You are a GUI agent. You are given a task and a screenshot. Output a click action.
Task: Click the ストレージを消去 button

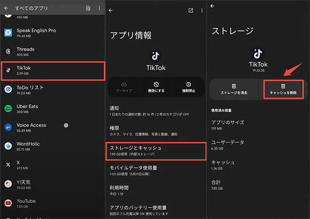coord(234,89)
